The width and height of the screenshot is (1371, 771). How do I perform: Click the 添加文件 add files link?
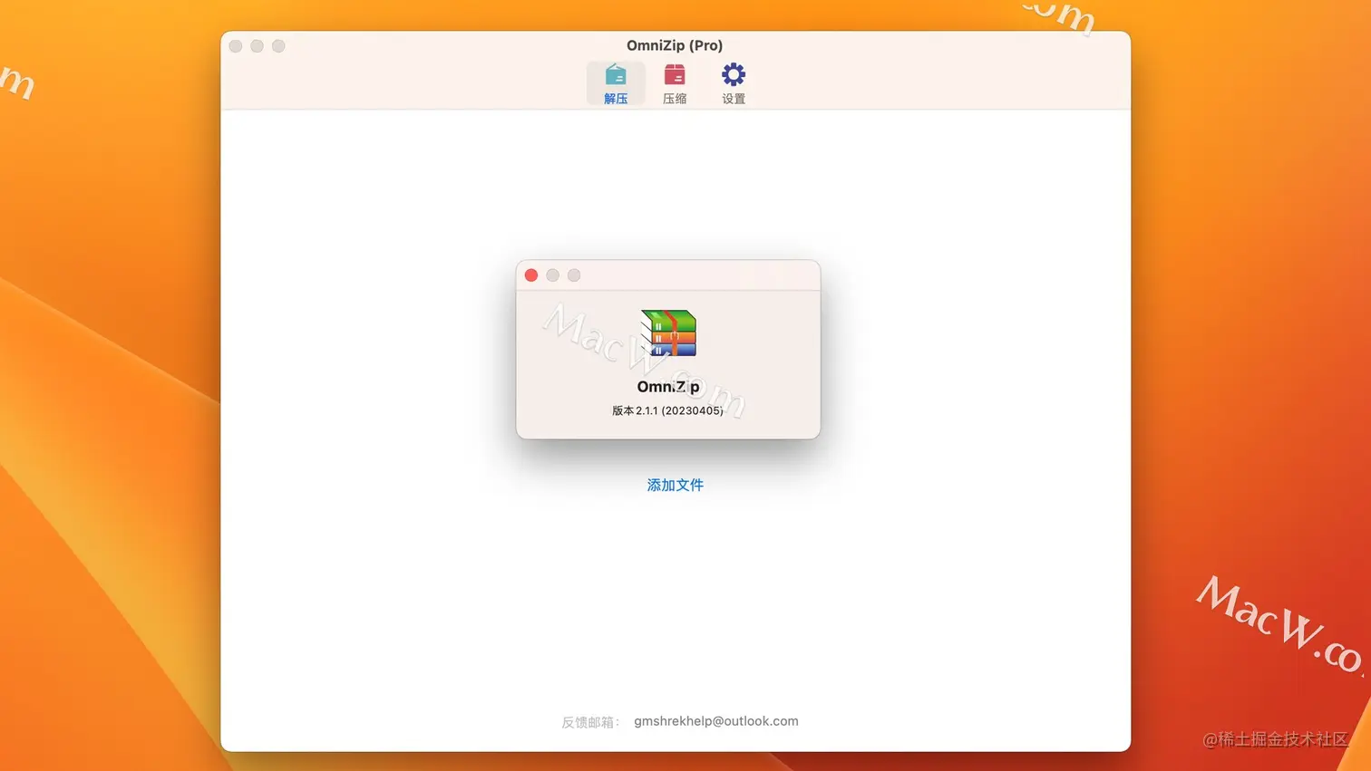click(675, 485)
